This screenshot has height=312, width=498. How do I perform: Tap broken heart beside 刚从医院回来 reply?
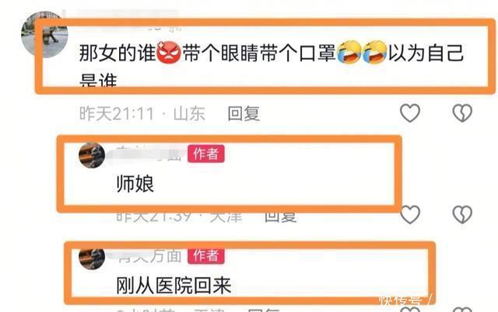pos(462,309)
